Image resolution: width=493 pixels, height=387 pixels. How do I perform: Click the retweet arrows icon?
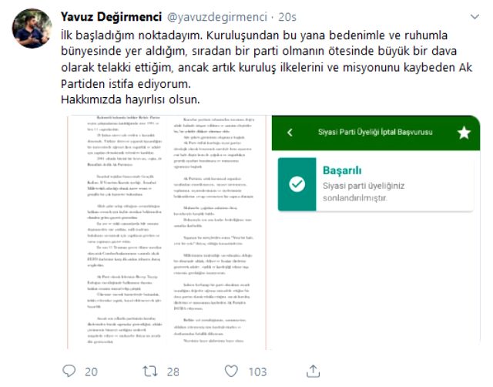pos(150,372)
